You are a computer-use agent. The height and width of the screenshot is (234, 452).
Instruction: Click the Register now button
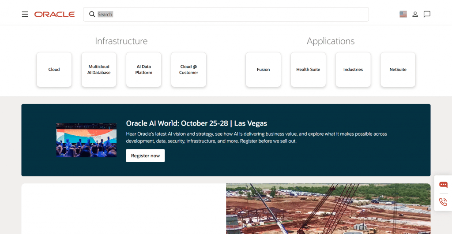pos(145,156)
